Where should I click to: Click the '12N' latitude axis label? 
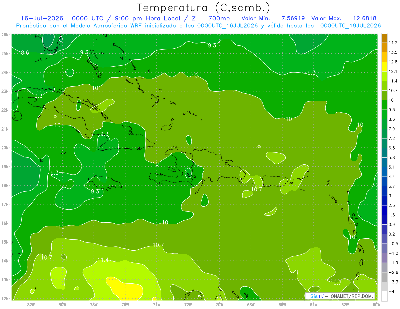pyautogui.click(x=5, y=298)
